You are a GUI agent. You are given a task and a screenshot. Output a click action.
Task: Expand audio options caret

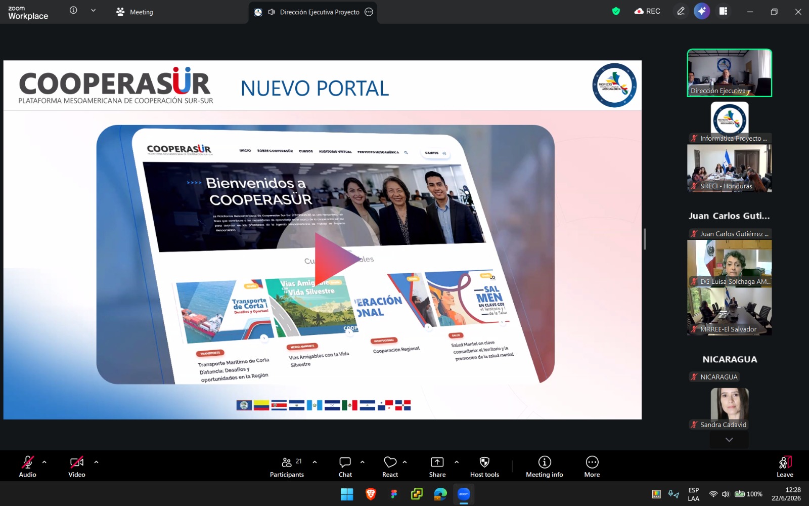[44, 462]
